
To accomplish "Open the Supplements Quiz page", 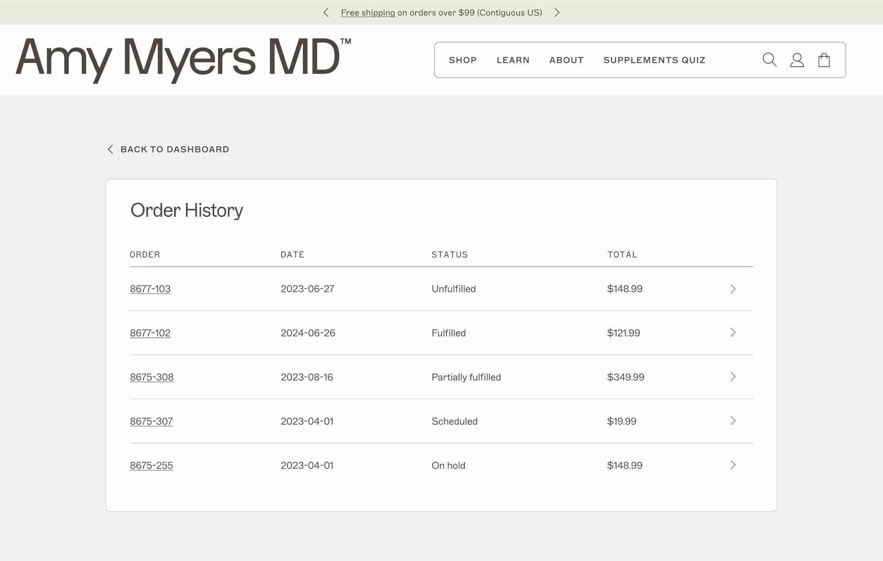I will pyautogui.click(x=654, y=60).
